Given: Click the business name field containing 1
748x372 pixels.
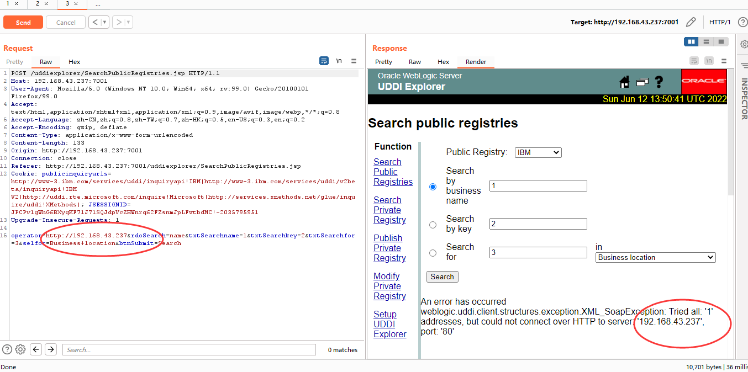Looking at the screenshot, I should (x=538, y=186).
